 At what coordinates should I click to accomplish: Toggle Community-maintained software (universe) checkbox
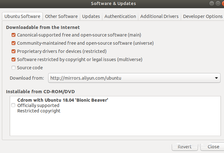[x=14, y=43]
